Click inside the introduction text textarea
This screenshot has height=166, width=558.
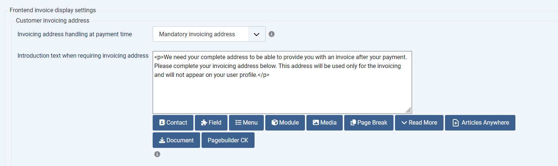(x=282, y=82)
